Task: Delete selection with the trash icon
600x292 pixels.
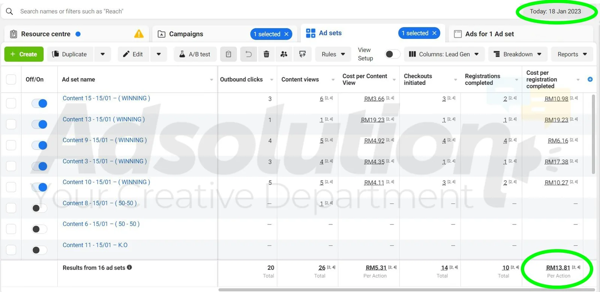Action: click(x=266, y=54)
